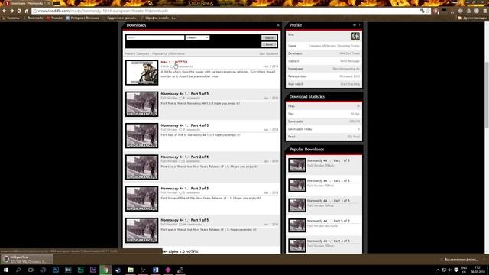Show all downloads link in the download bar
Viewport: 489px width, 275px height.
(x=461, y=260)
